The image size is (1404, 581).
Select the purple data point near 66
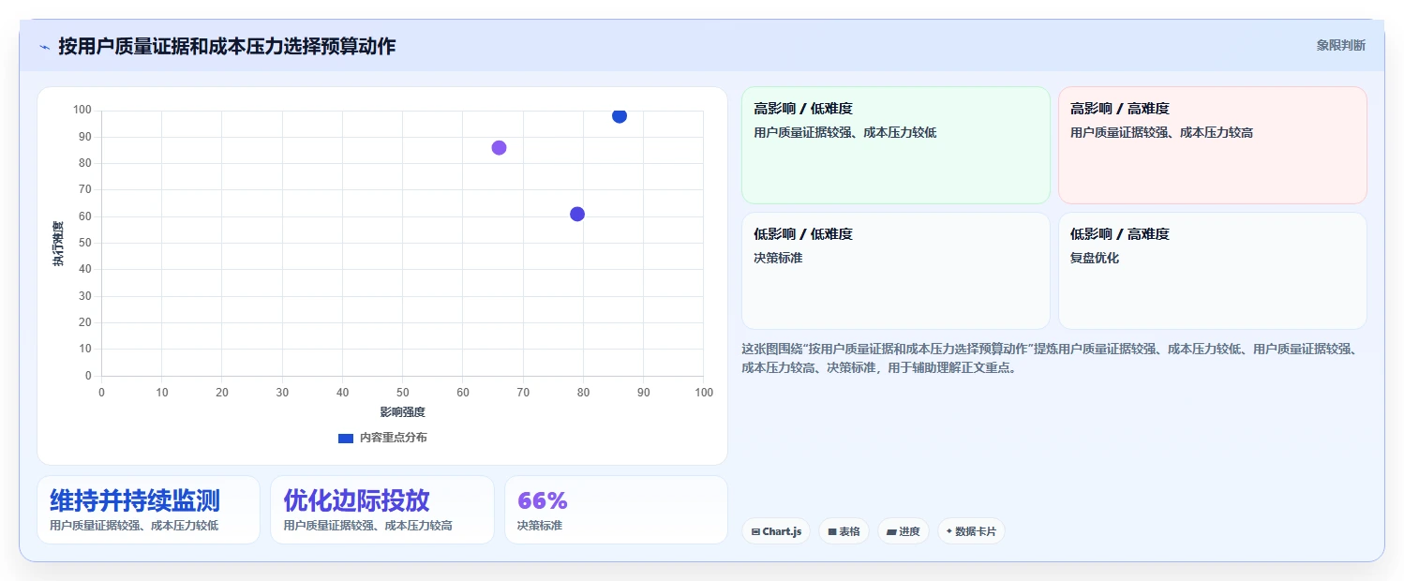499,148
